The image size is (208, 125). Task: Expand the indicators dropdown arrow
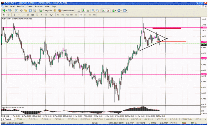(115, 11)
